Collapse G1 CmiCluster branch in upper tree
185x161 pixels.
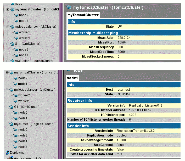tap(8, 44)
